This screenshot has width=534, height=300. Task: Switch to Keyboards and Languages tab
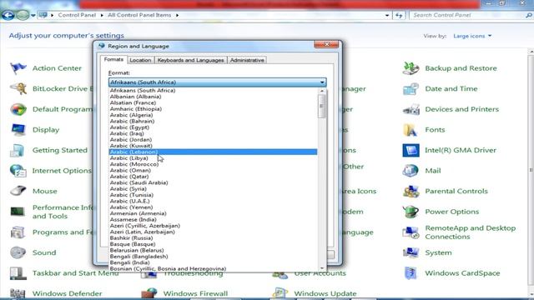(191, 60)
